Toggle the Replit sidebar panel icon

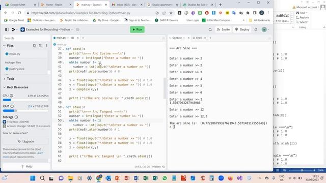pos(7,29)
